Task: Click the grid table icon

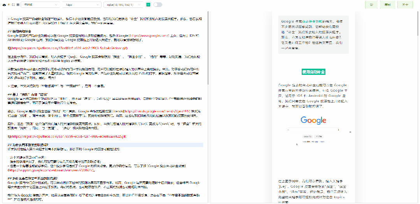Action: click(18, 5)
